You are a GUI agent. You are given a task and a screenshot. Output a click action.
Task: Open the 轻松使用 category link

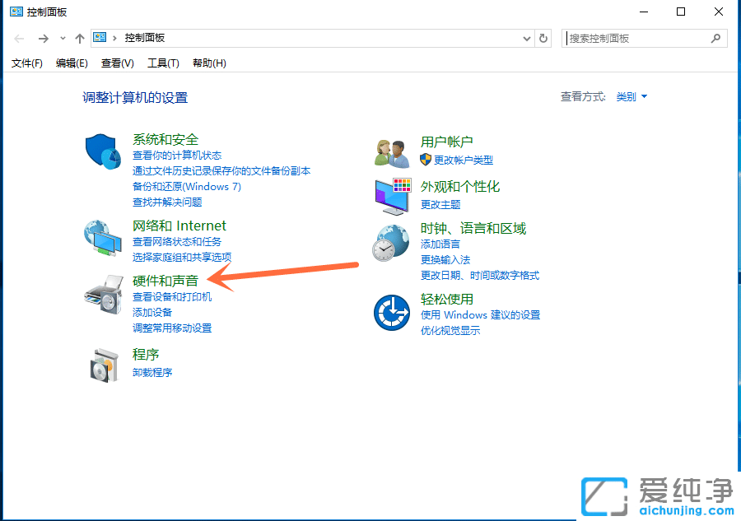[446, 299]
